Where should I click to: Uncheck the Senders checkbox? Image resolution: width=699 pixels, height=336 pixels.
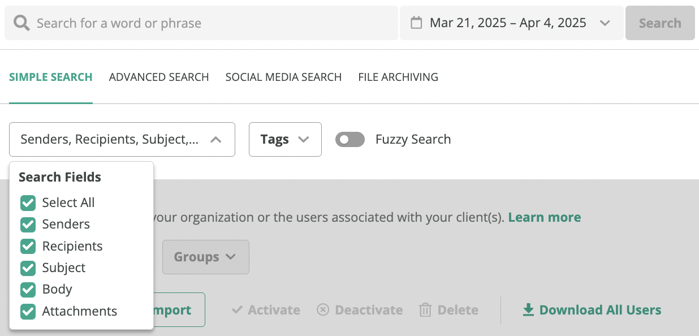(x=28, y=225)
